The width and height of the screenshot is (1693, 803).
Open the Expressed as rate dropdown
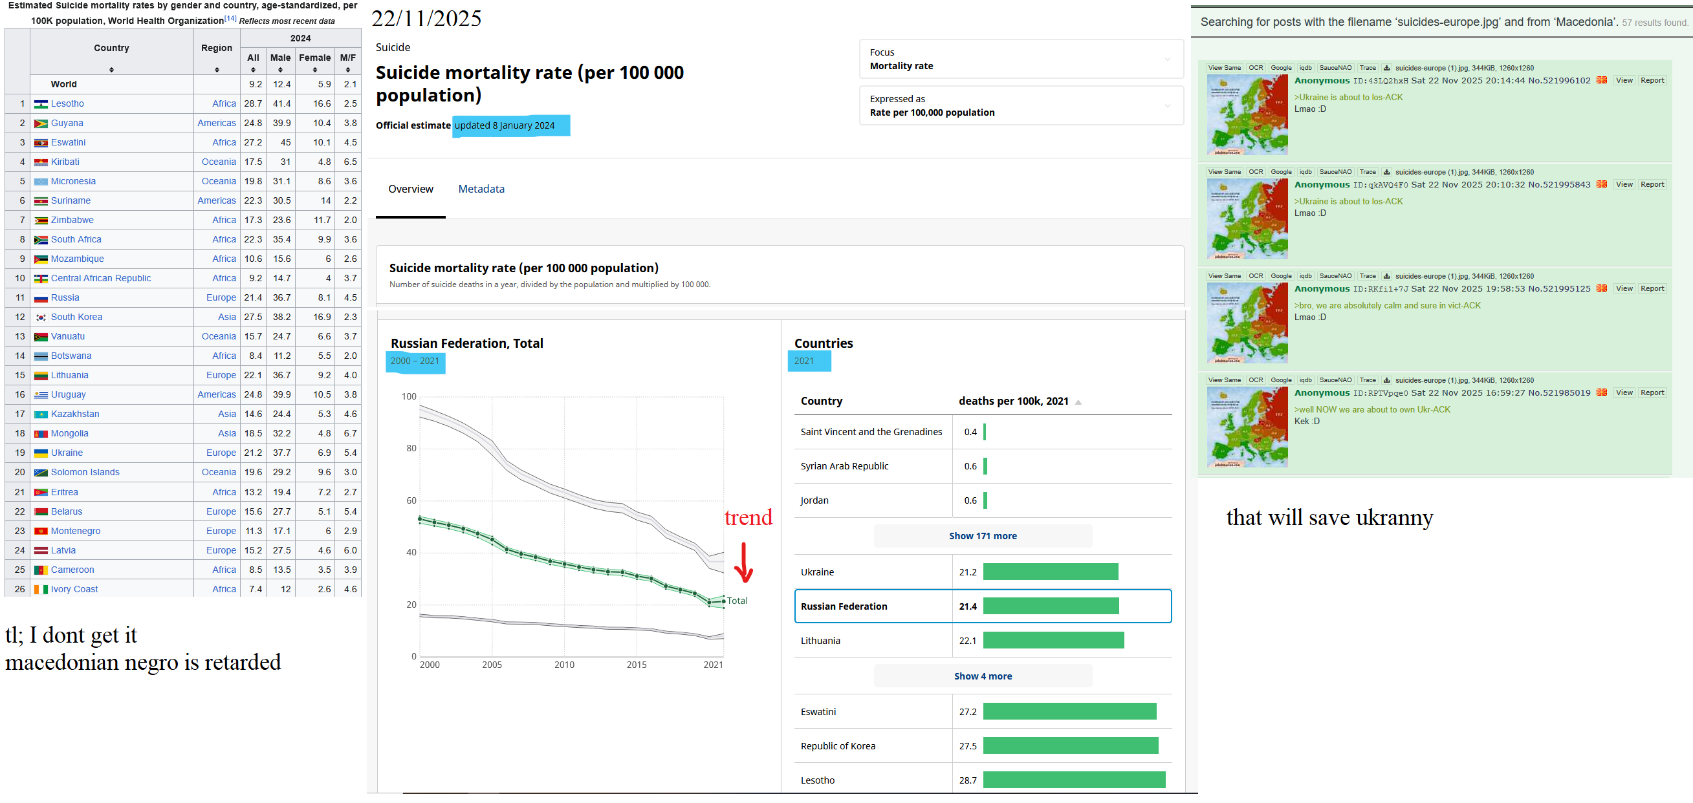click(x=1020, y=106)
